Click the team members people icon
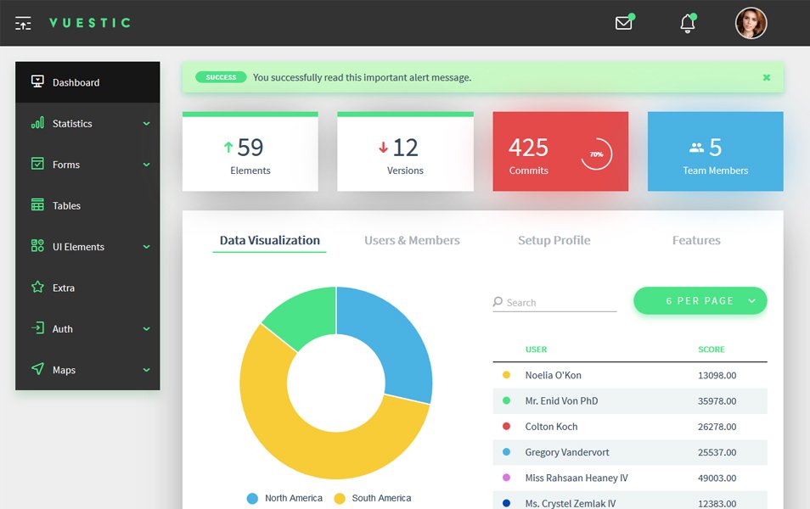Image resolution: width=810 pixels, height=509 pixels. tap(696, 148)
